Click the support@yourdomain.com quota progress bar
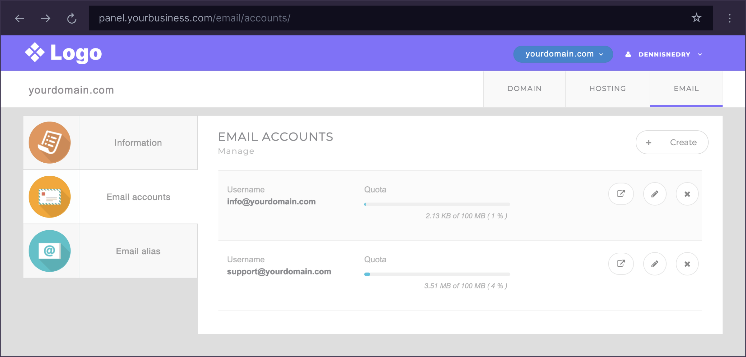 (437, 274)
